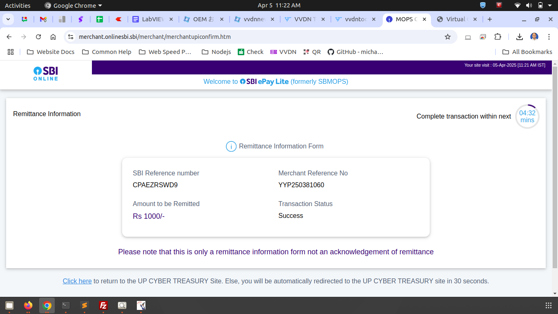Open Chrome downloads icon
The width and height of the screenshot is (558, 314).
[519, 37]
